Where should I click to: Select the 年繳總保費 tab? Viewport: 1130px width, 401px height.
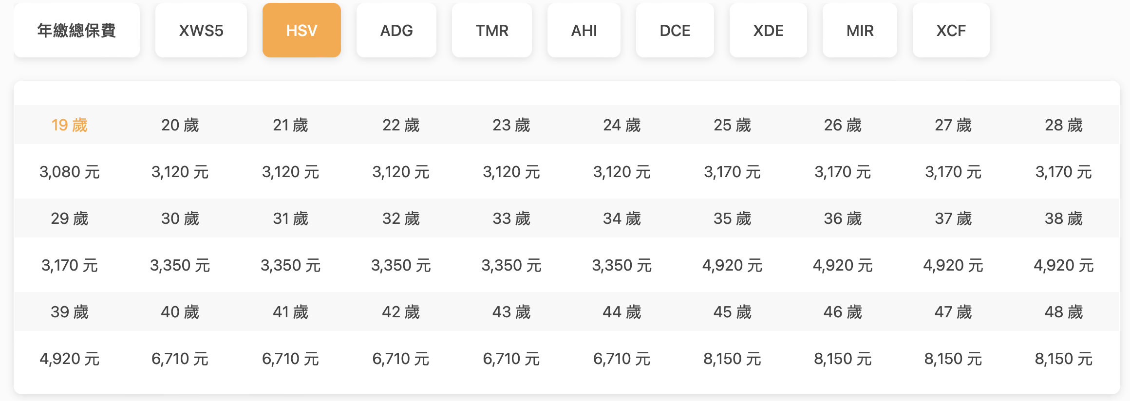tap(76, 31)
